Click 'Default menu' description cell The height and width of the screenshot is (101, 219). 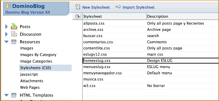(x=160, y=73)
